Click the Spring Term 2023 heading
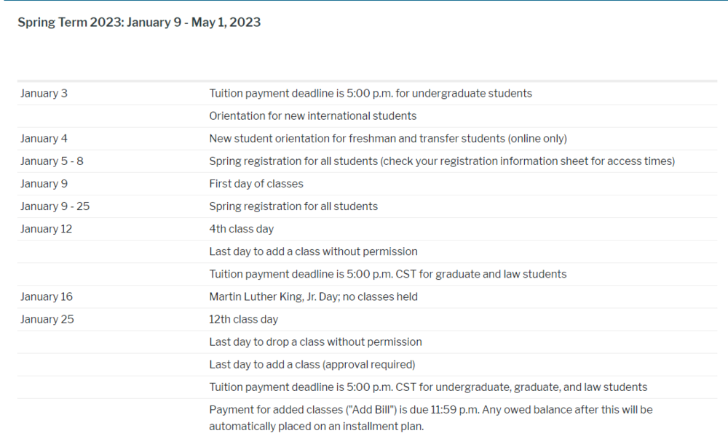This screenshot has width=728, height=436. click(x=139, y=22)
